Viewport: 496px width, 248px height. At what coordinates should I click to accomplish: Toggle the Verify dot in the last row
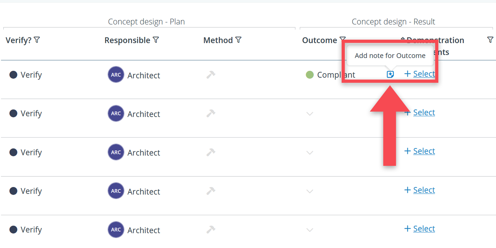[13, 229]
